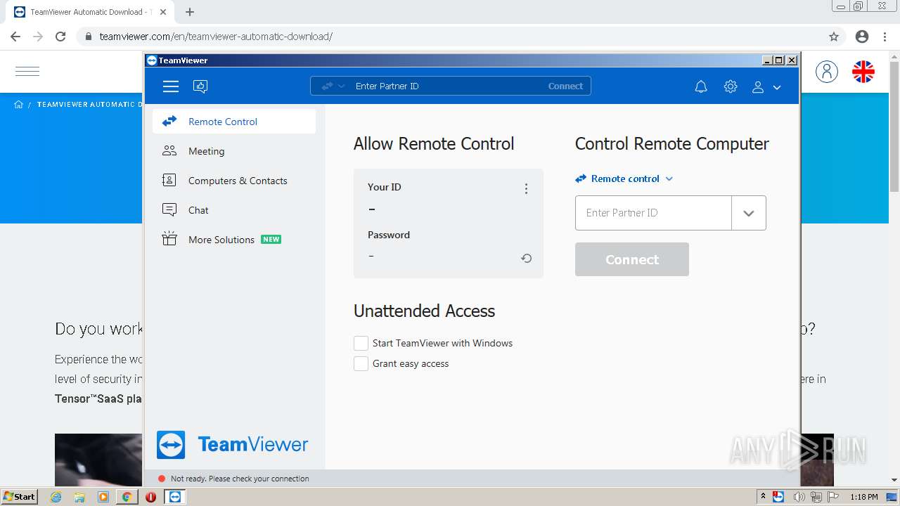Switch to Chrome on the taskbar

pos(127,497)
